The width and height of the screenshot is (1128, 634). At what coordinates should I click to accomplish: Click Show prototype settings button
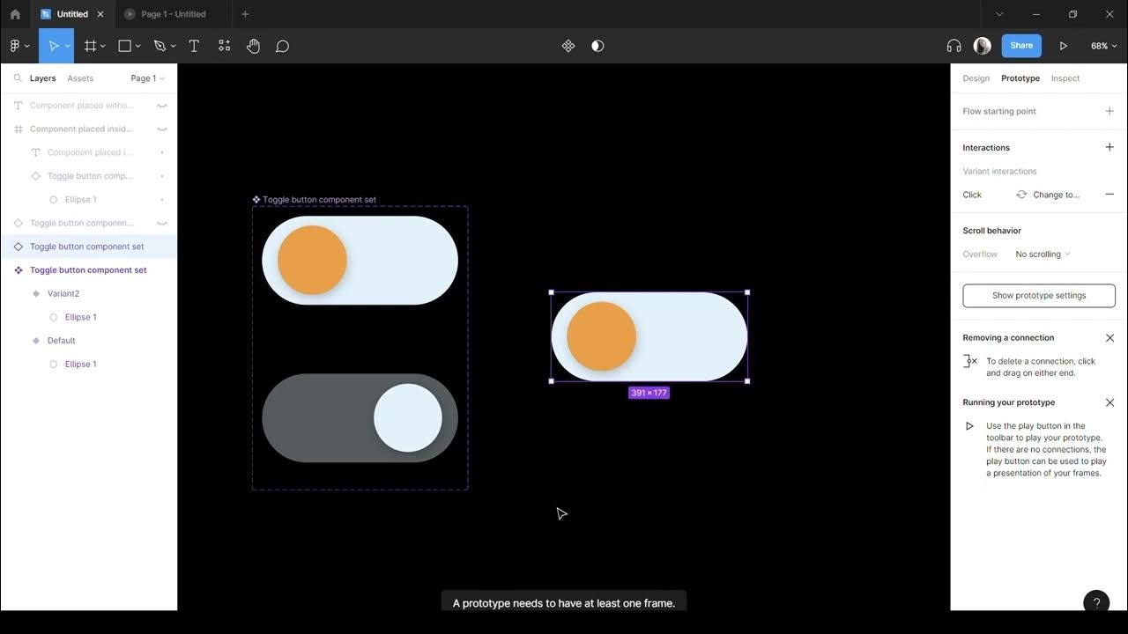point(1039,296)
